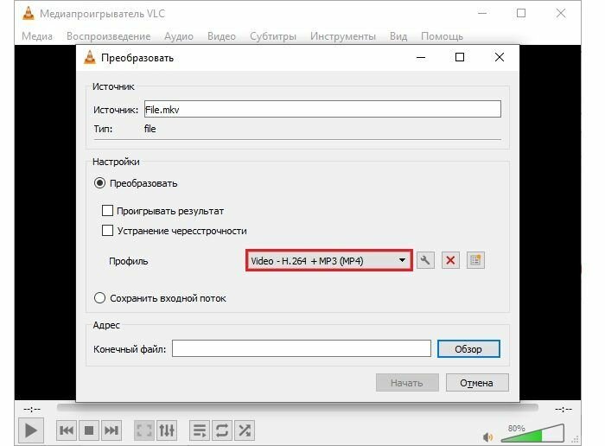
Task: Open extended settings equalizer icon
Action: (x=167, y=430)
